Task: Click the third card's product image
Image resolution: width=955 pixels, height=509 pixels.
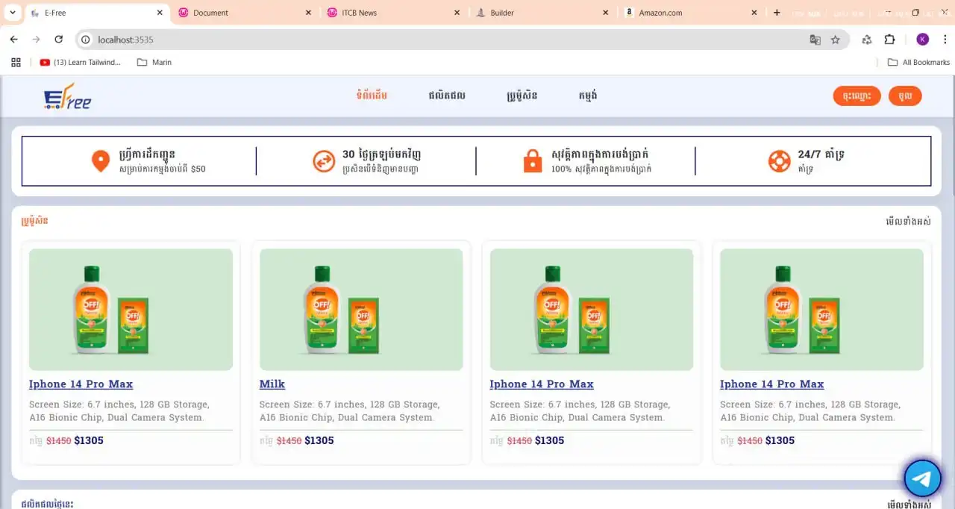Action: click(x=592, y=310)
